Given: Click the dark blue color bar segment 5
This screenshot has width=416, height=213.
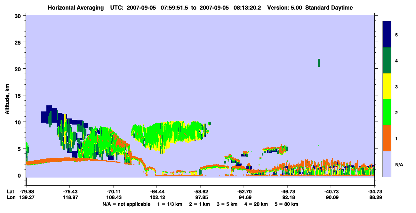Looking at the screenshot, I should tap(387, 34).
